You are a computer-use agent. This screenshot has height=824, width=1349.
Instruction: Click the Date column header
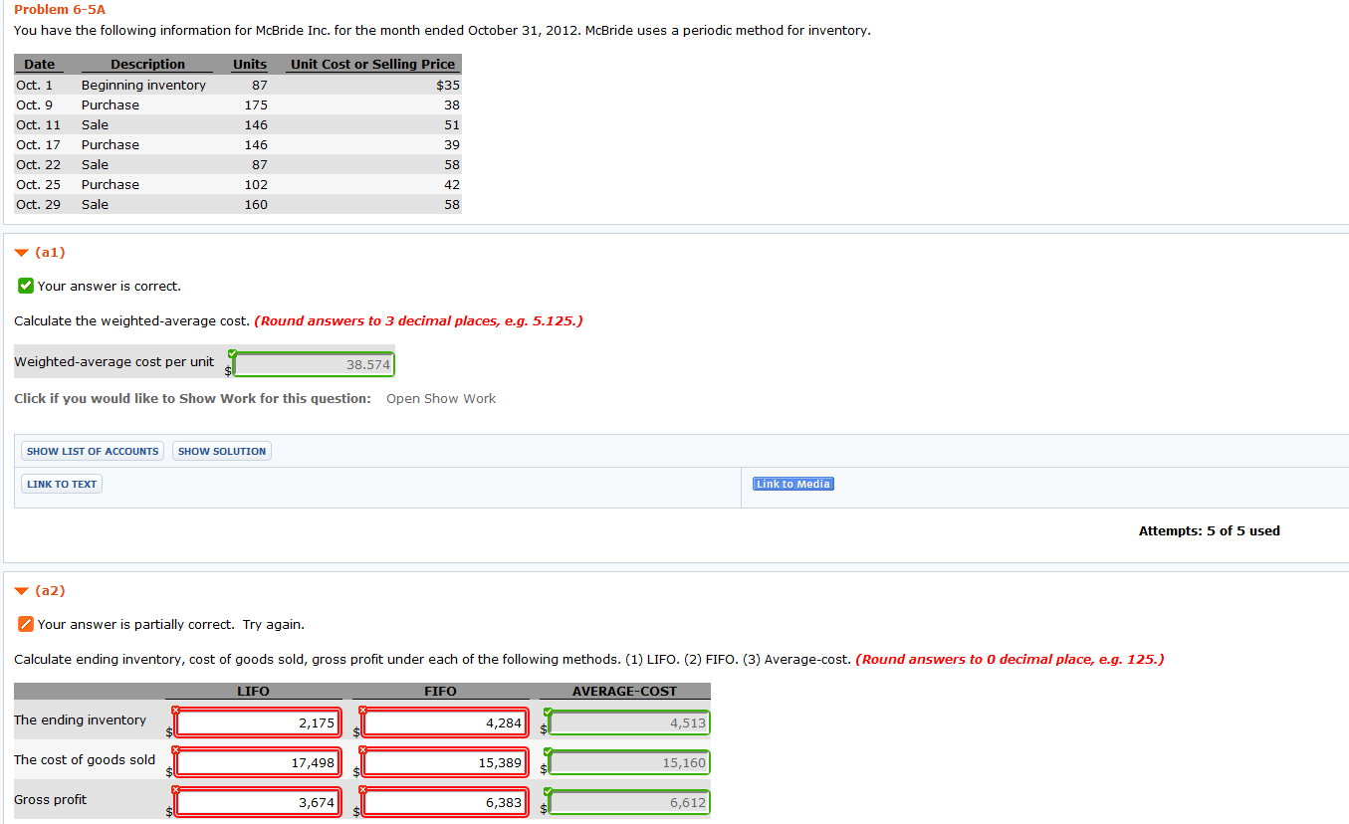pos(40,65)
